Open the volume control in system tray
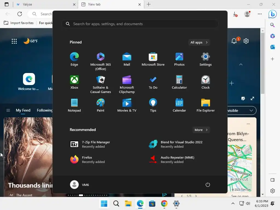This screenshot has width=280, height=210. 248,203
